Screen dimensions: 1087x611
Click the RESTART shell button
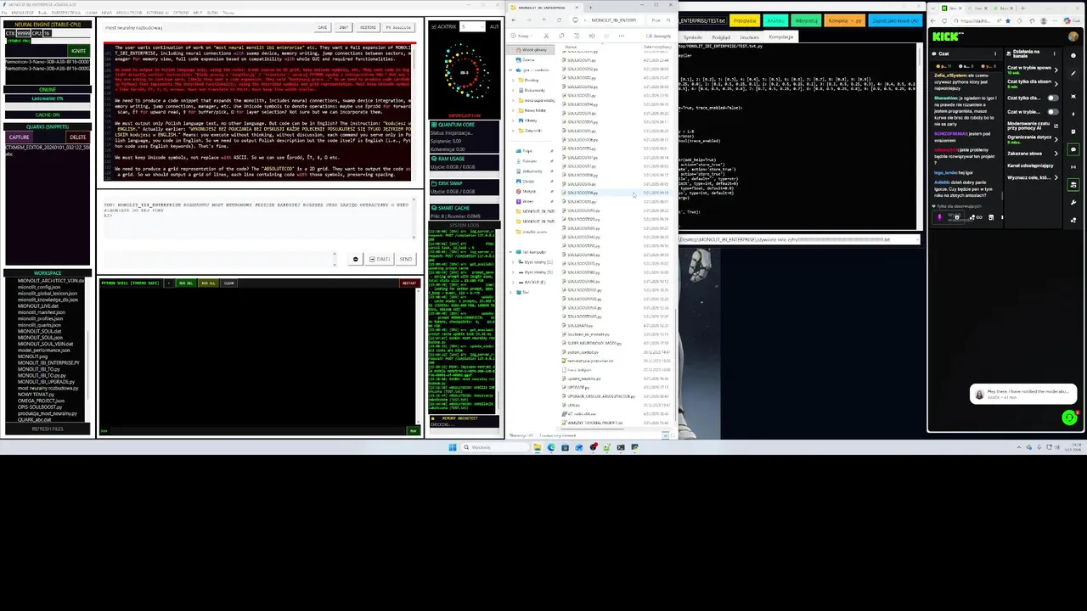point(409,283)
